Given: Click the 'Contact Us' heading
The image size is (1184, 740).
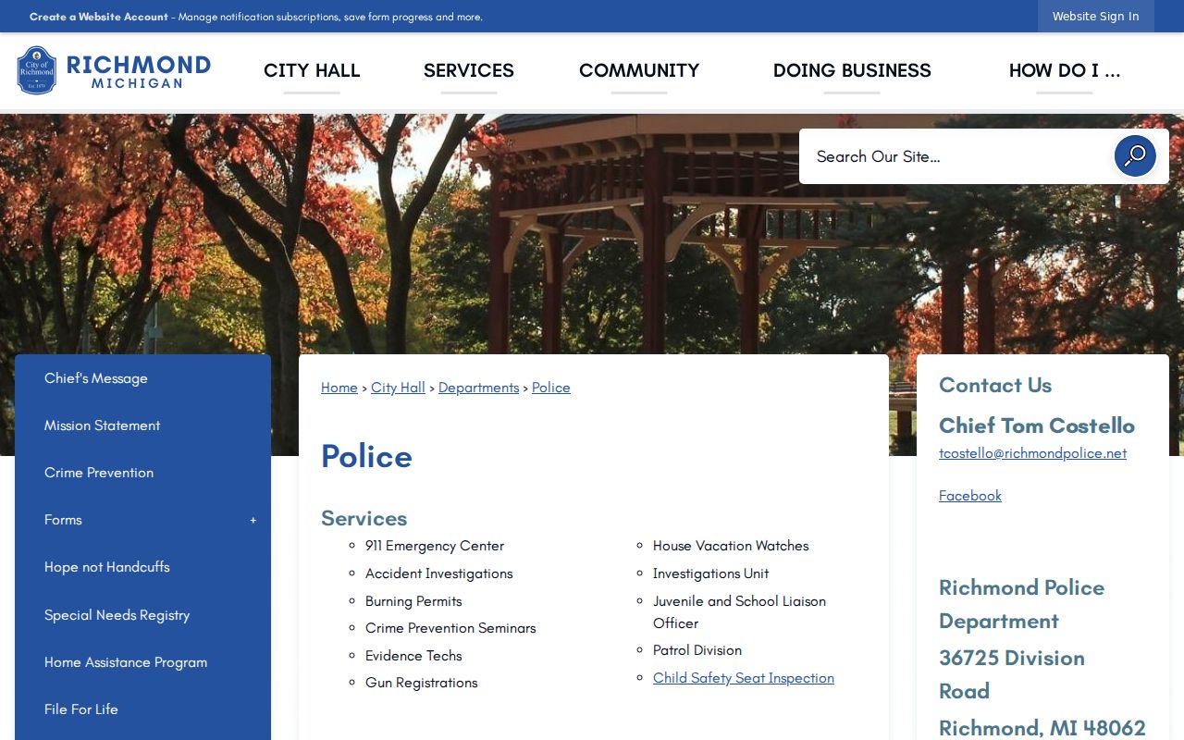Looking at the screenshot, I should pos(995,385).
